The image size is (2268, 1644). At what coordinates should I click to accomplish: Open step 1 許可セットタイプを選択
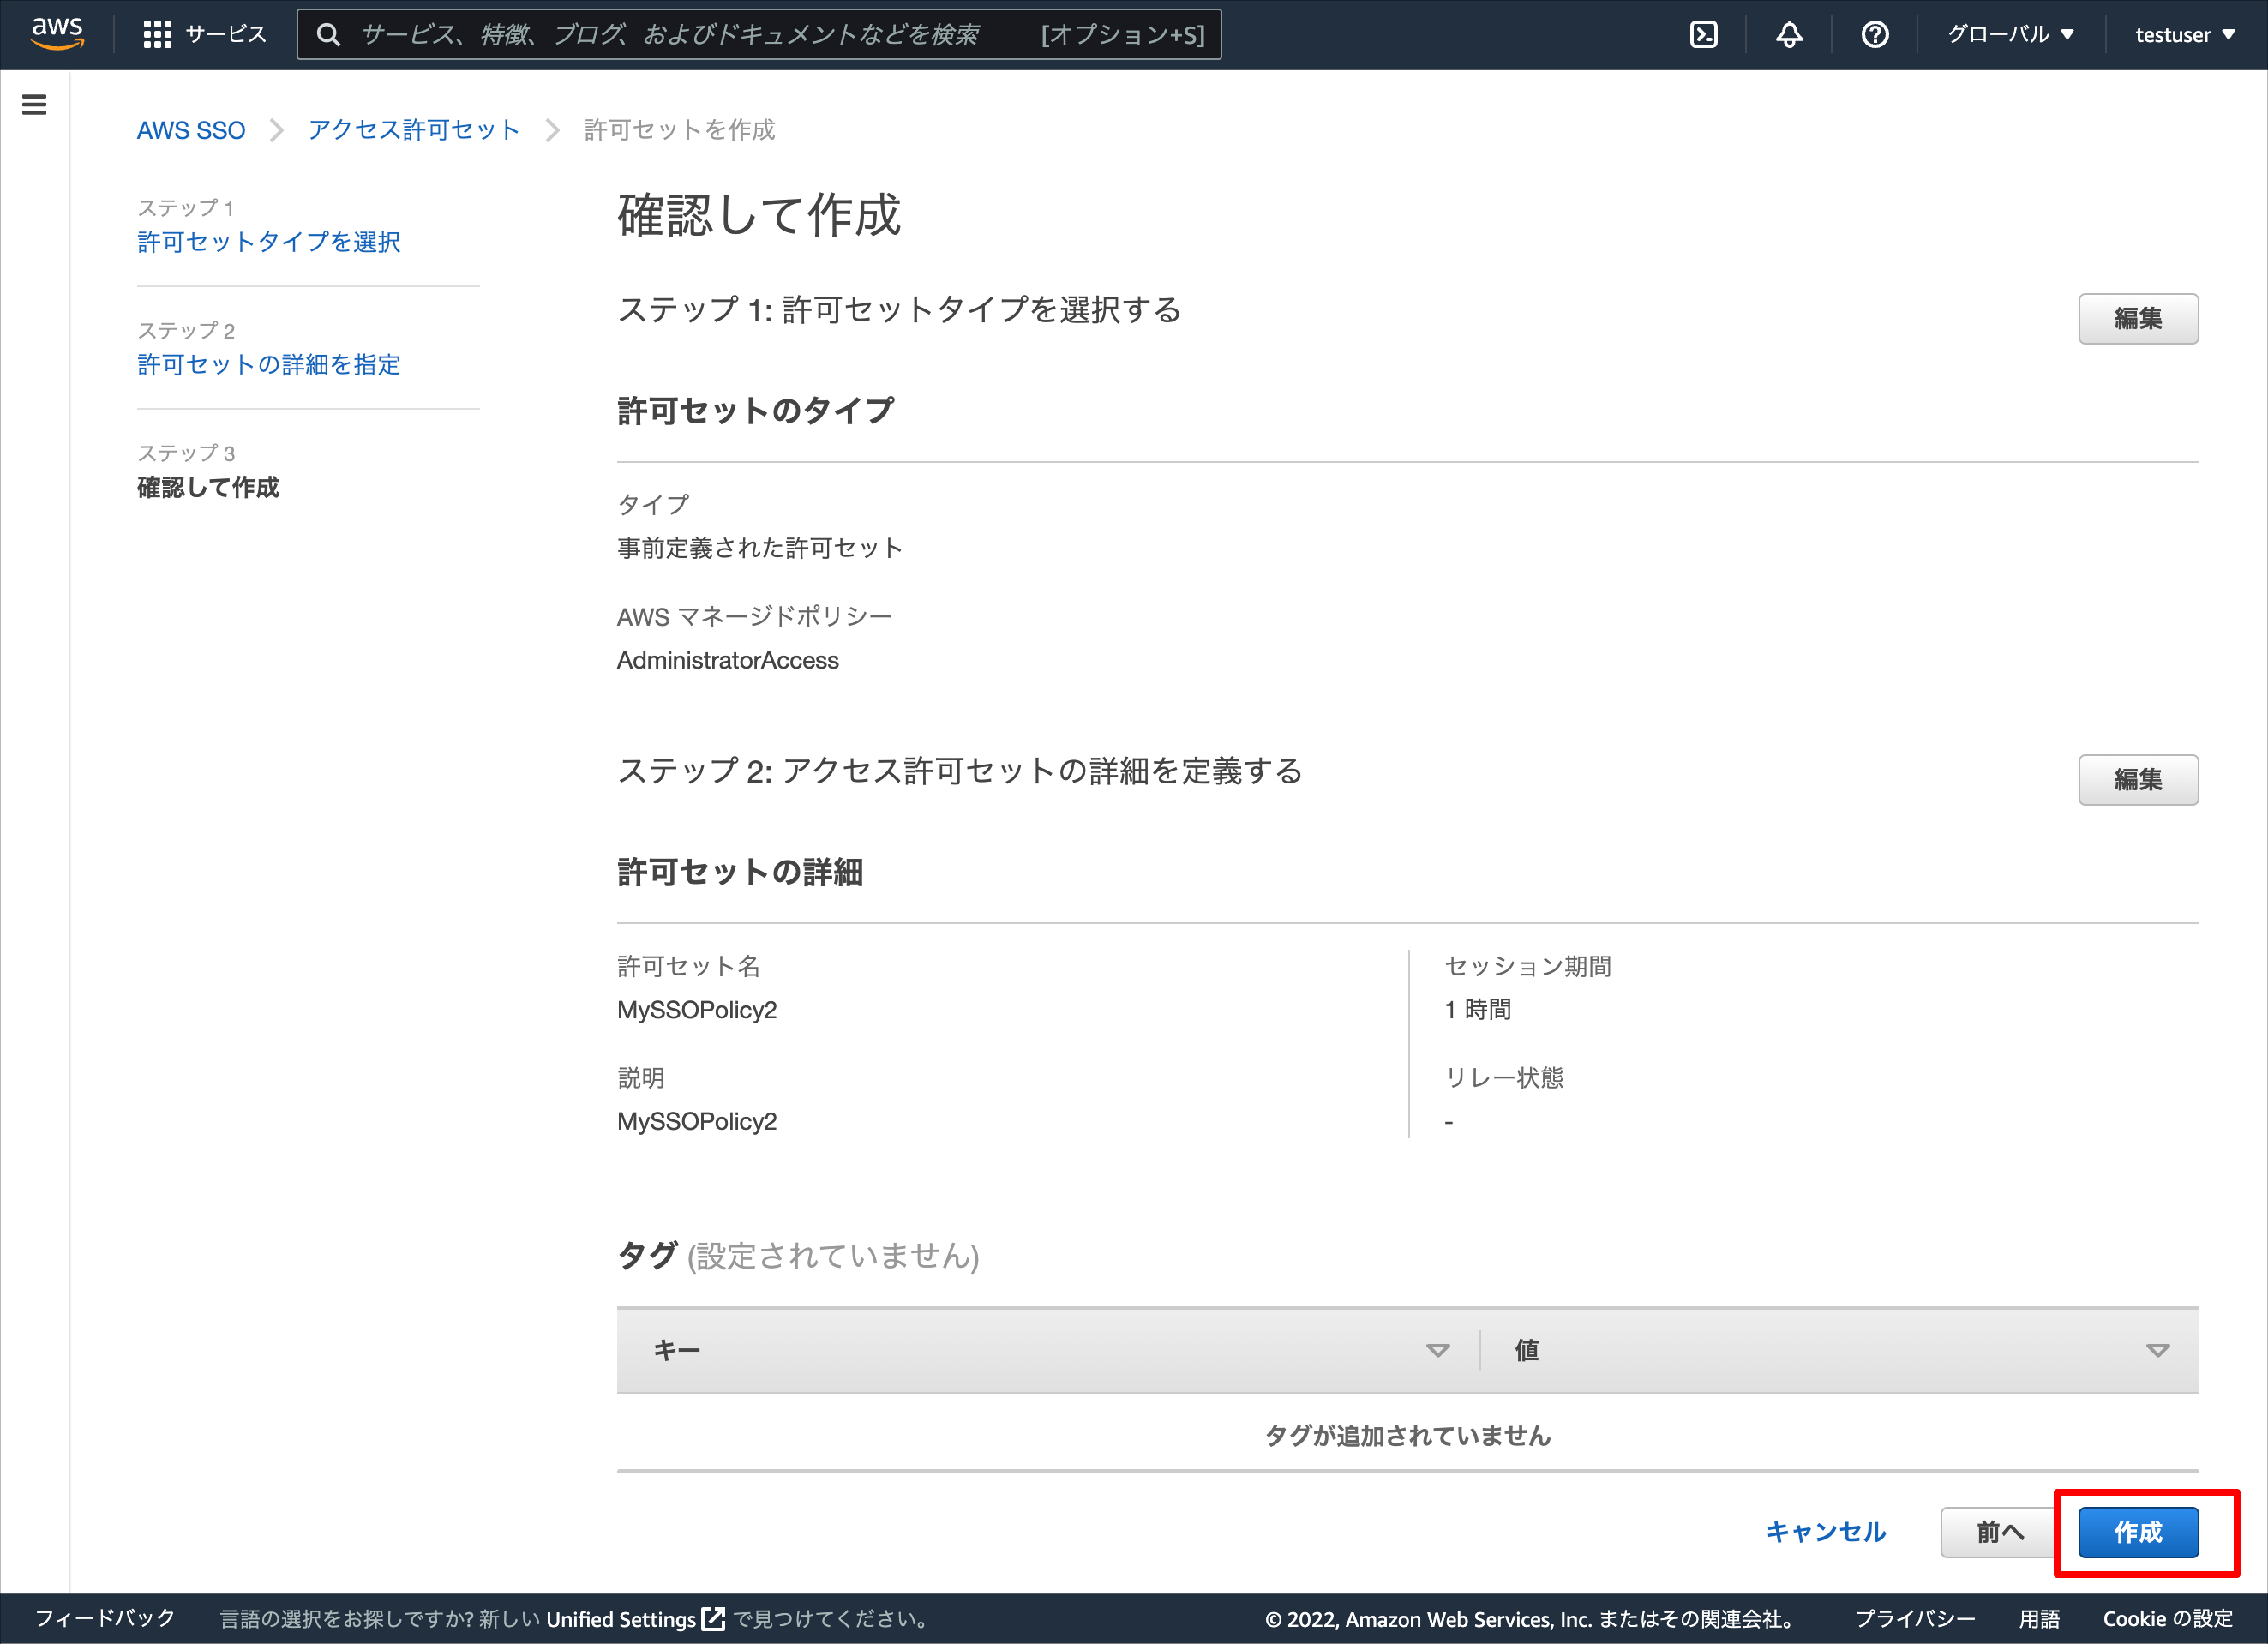coord(268,242)
